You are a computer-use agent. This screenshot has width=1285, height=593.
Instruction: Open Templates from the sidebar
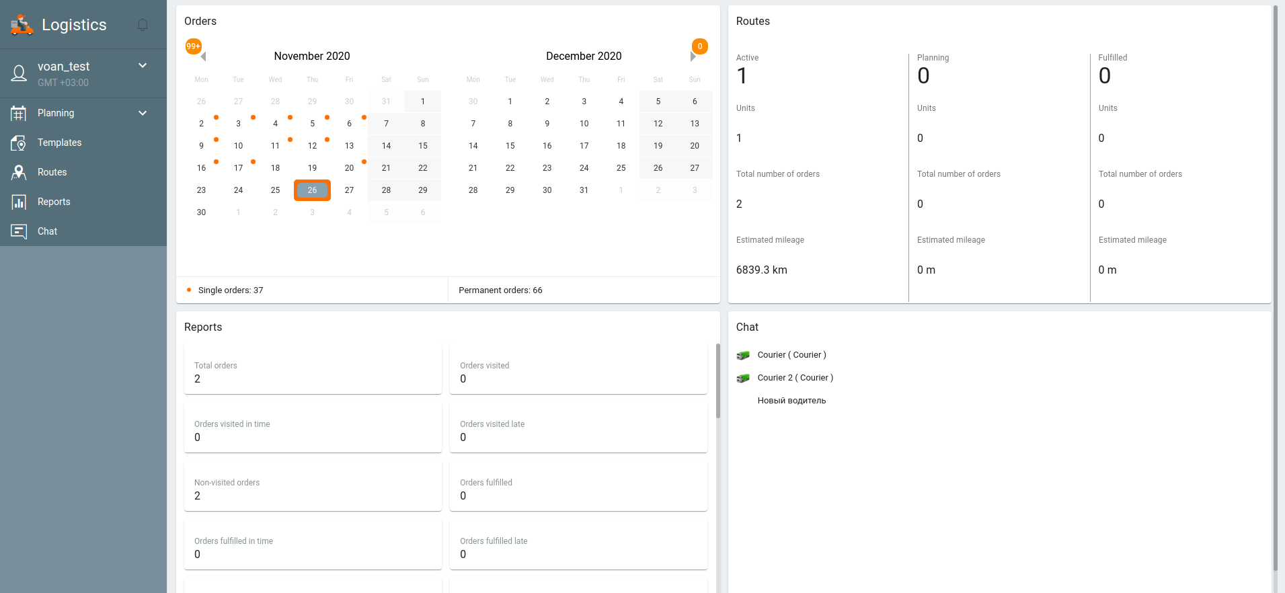point(59,143)
